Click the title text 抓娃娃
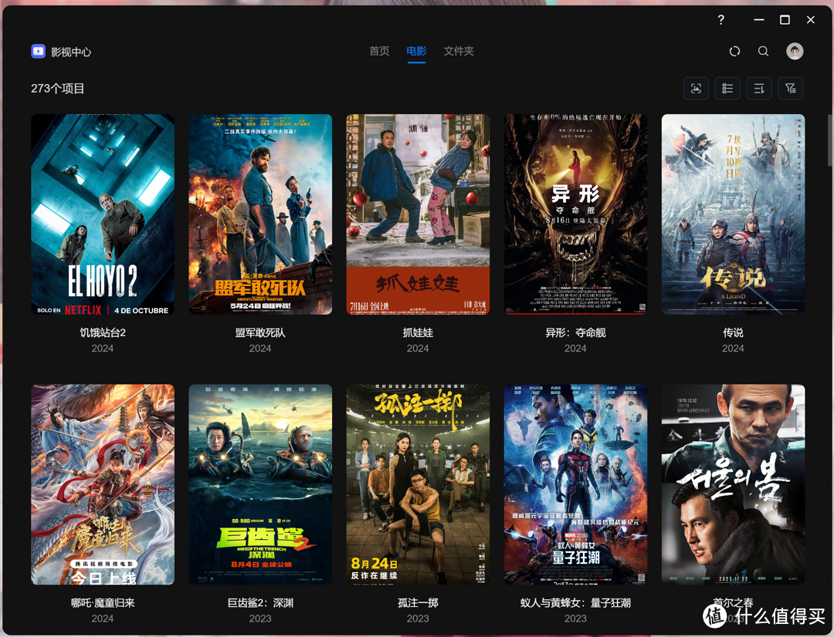834x637 pixels. point(418,332)
